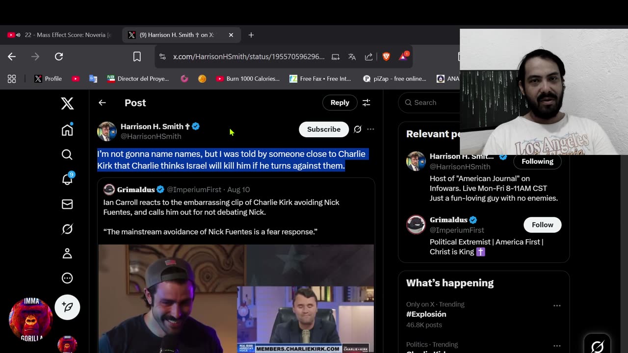This screenshot has height=353, width=628.
Task: Open Grimaldus avatar in Relevant people
Action: pyautogui.click(x=416, y=225)
